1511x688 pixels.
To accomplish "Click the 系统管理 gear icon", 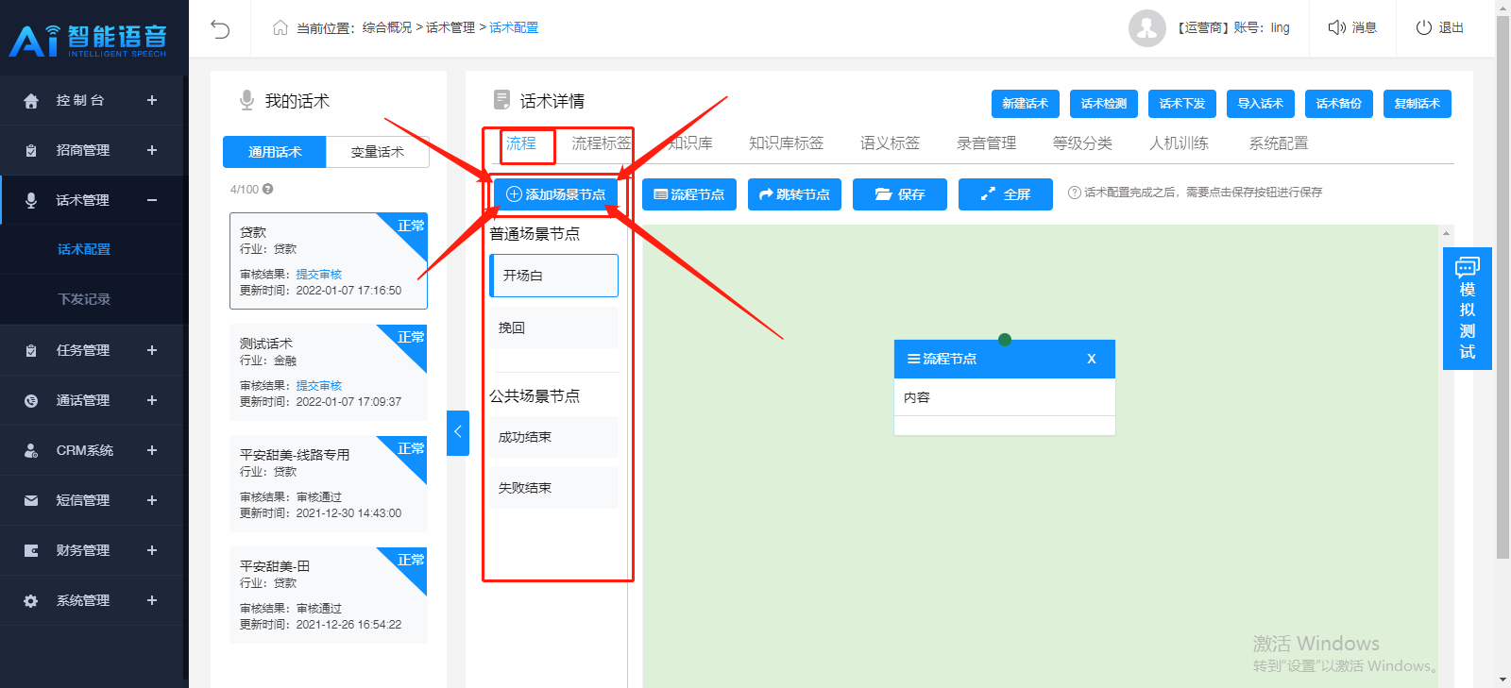I will tap(31, 600).
